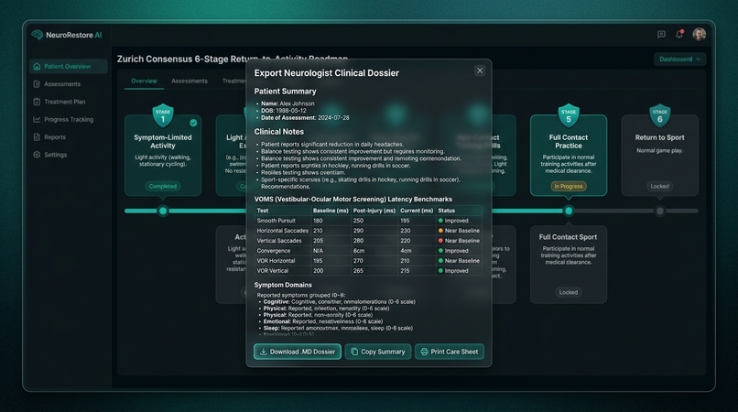Screen dimensions: 738x412
Task: Click the copy icon in Copy Summary
Action: pyautogui.click(x=354, y=352)
